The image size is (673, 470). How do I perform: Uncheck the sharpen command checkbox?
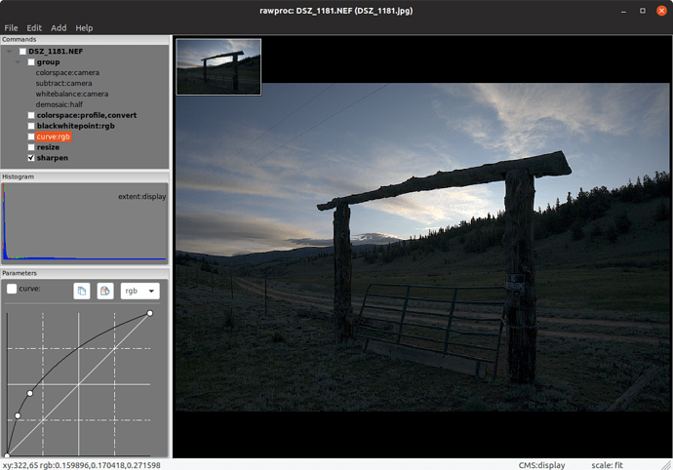coord(31,157)
